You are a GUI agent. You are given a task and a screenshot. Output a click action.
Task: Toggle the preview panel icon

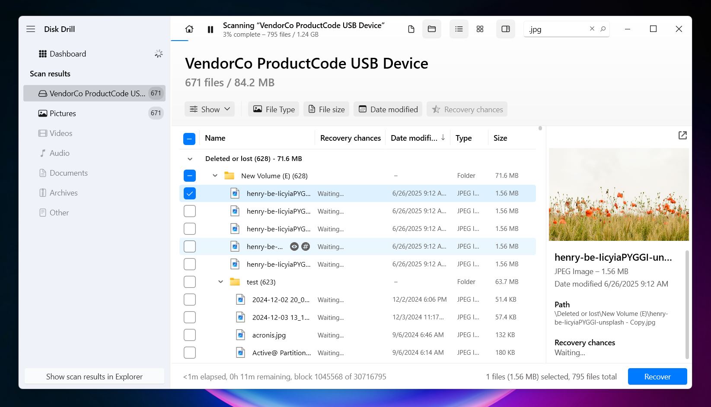coord(506,29)
